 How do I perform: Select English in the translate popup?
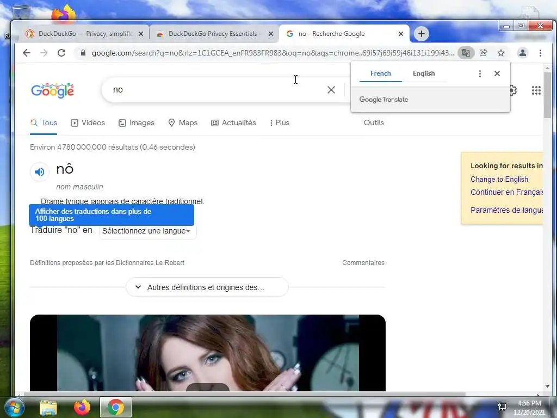click(424, 73)
